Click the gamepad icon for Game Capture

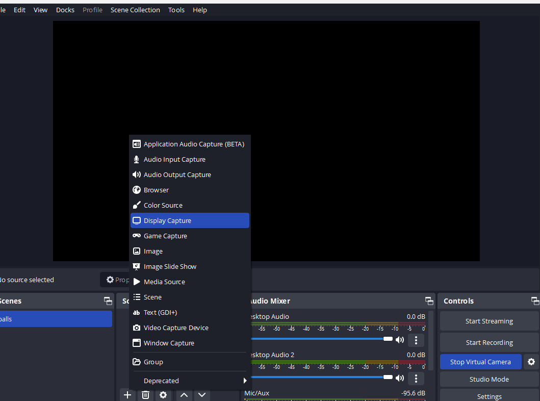click(137, 236)
